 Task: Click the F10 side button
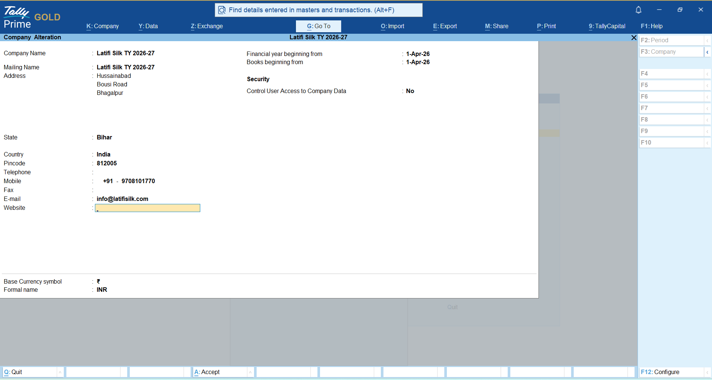[x=672, y=143]
